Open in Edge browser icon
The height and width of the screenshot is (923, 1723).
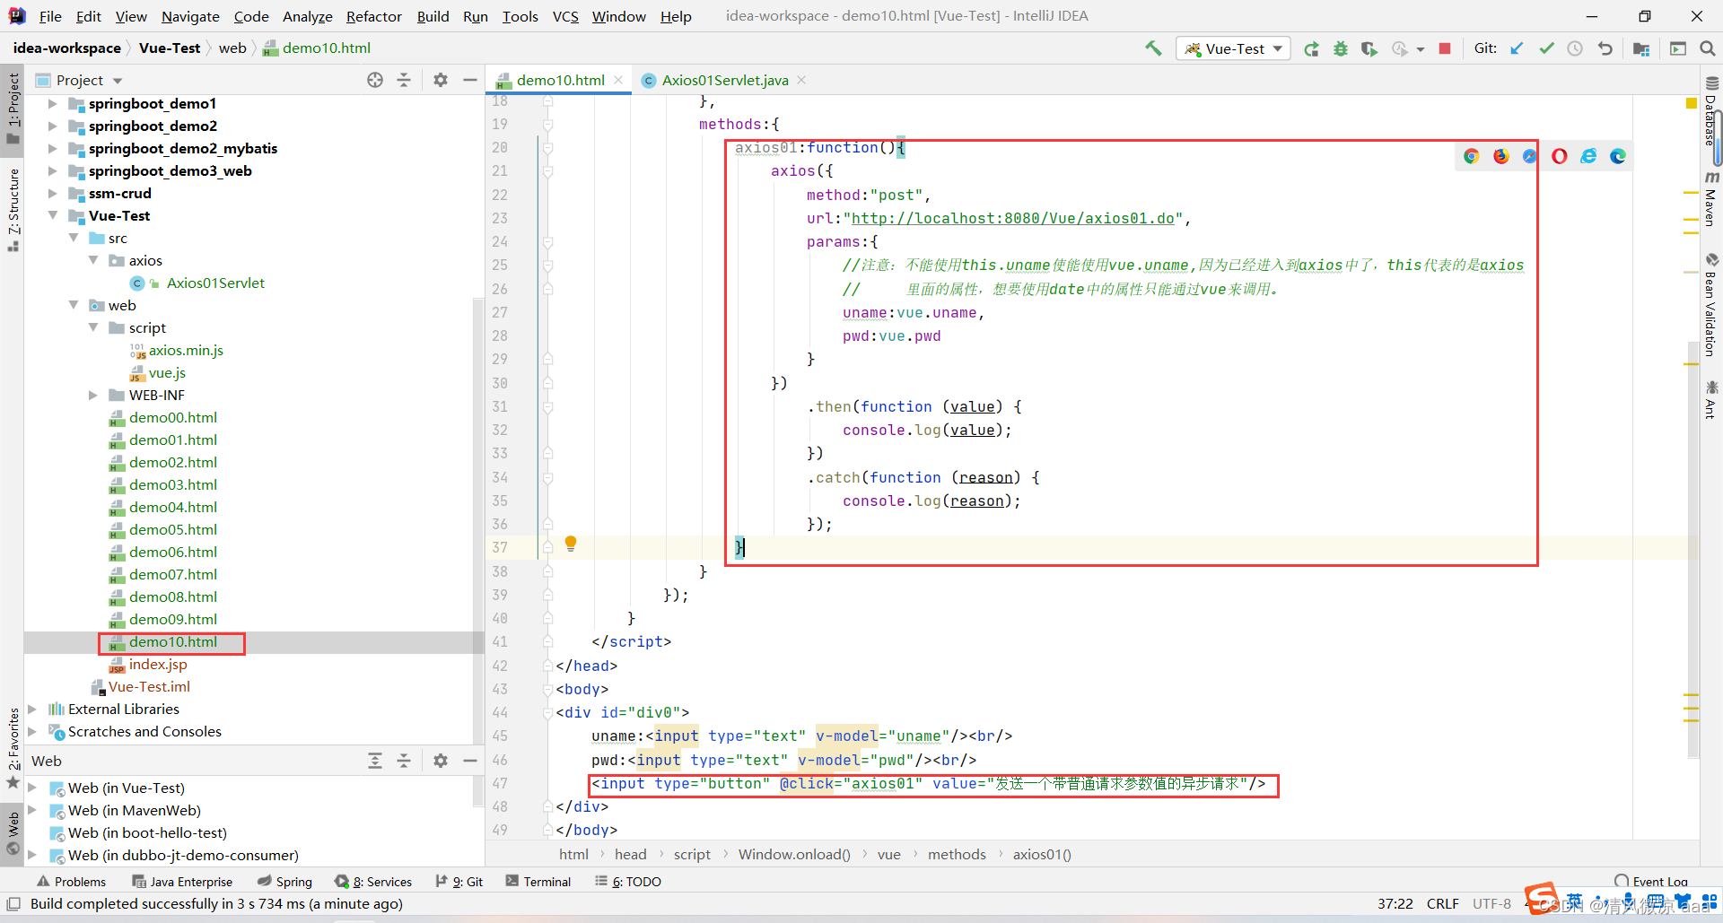pyautogui.click(x=1618, y=156)
